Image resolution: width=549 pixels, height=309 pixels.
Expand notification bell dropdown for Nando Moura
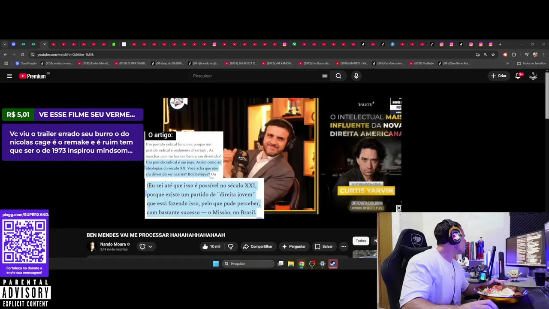point(150,246)
